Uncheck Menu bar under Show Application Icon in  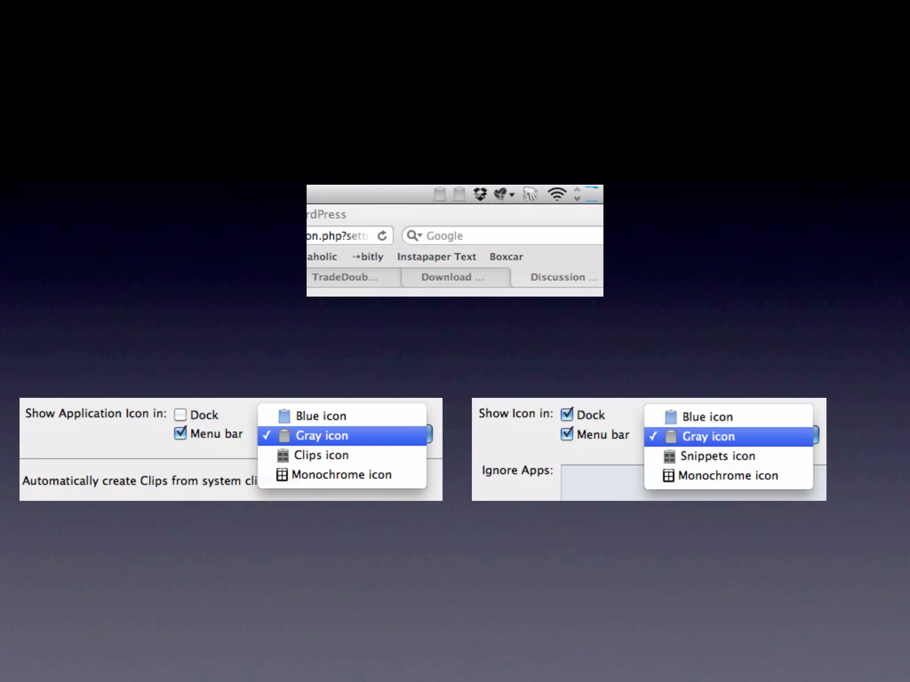pos(180,433)
